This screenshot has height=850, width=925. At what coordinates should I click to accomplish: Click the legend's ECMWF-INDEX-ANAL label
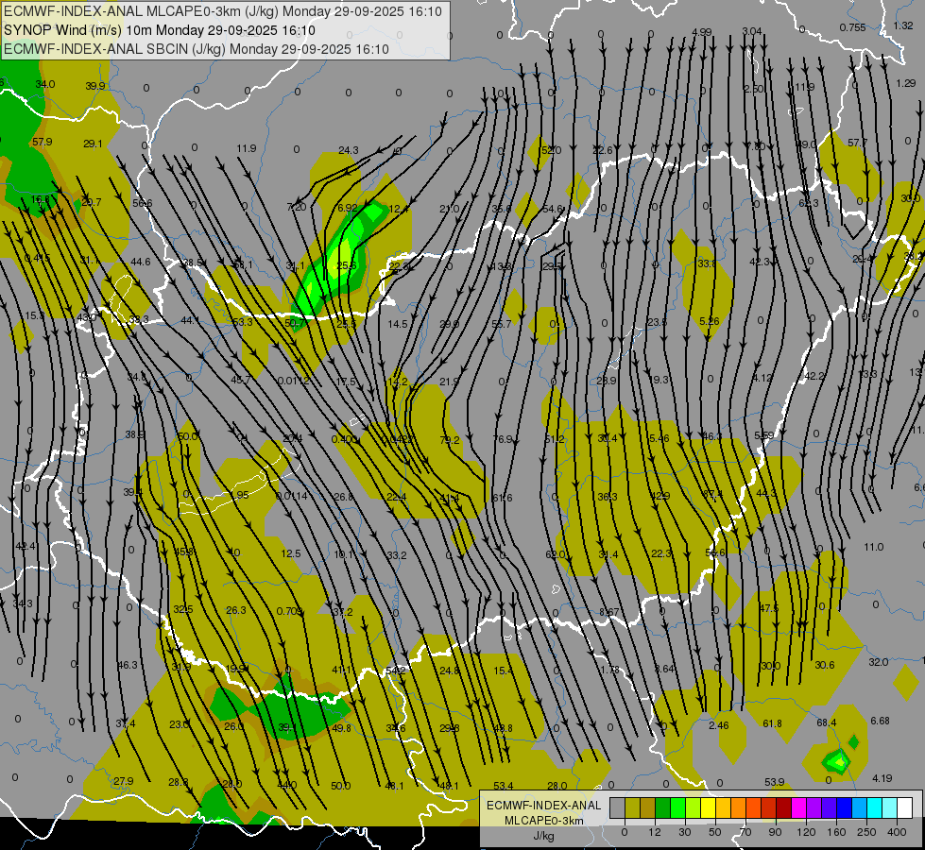click(544, 806)
